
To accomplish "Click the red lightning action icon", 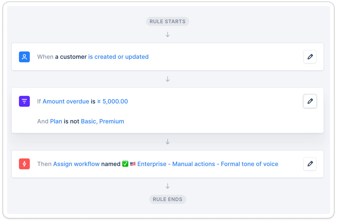I will [25, 164].
